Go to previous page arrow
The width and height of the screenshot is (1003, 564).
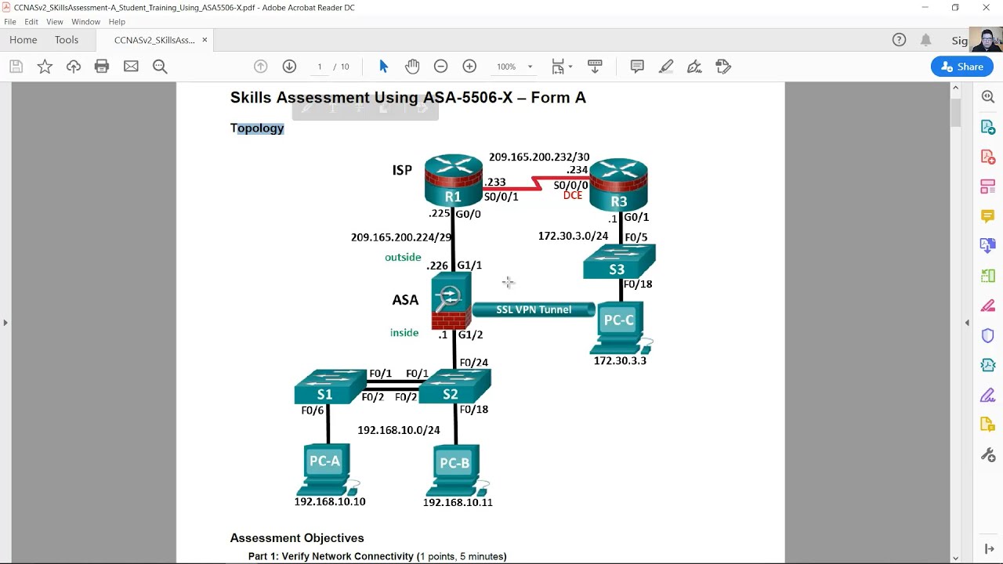(x=261, y=67)
